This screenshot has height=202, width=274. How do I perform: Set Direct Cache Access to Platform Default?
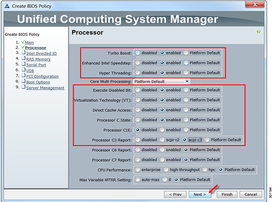[x=186, y=110]
